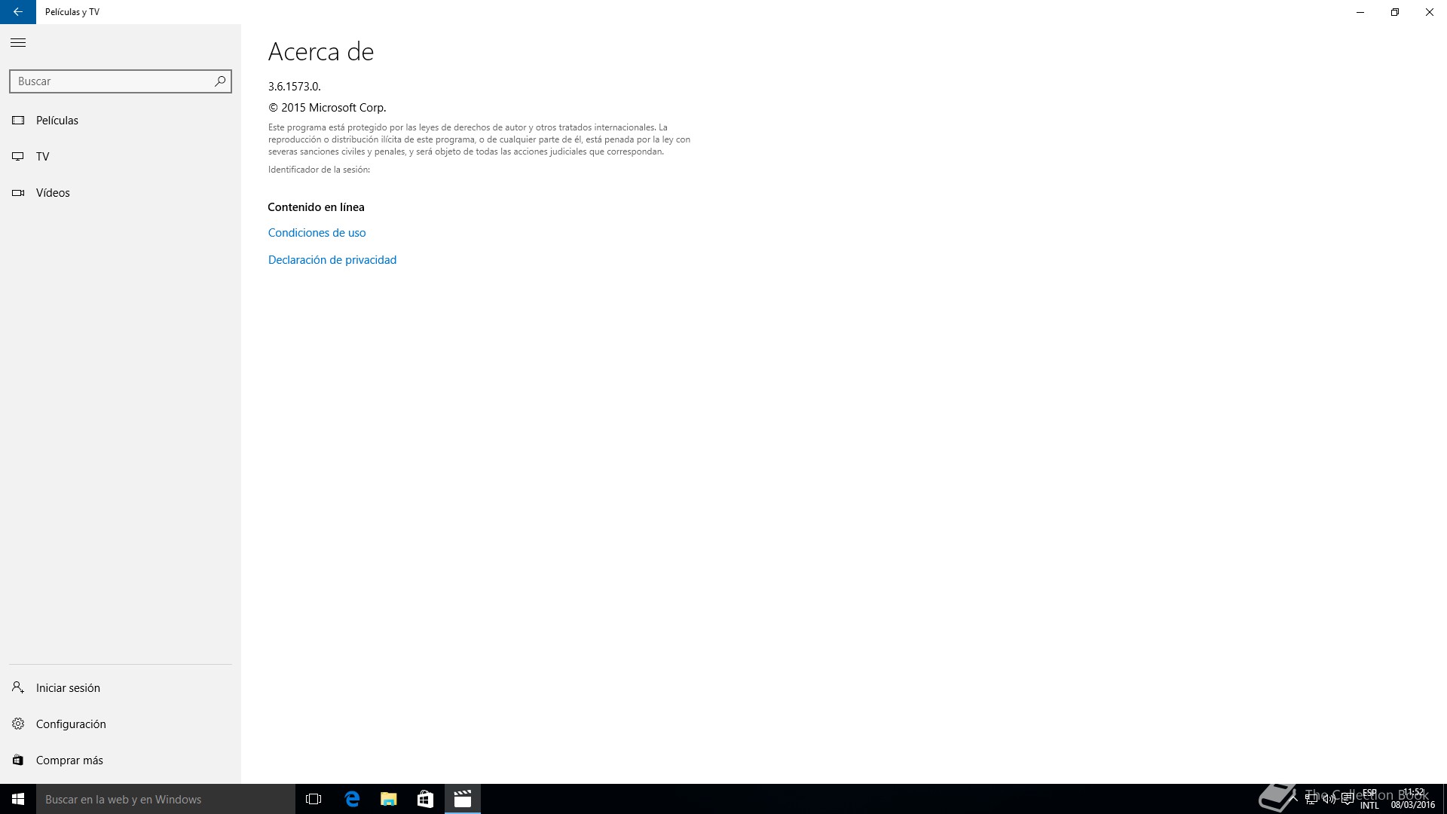Click Películas y TV taskbar icon

[x=463, y=799]
